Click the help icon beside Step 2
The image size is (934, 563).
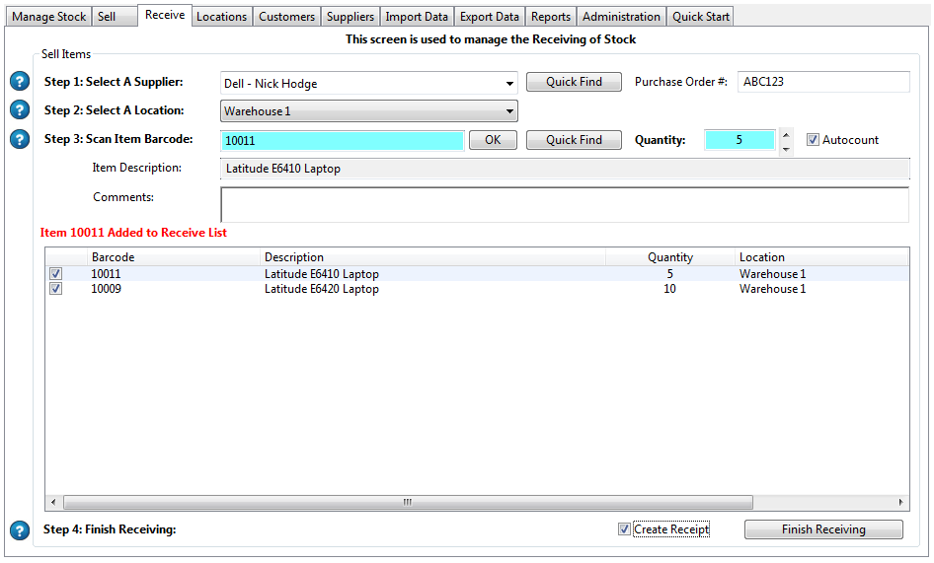tap(20, 110)
